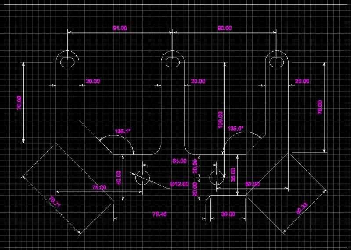Pick the 76.00 vertical dimension text
This screenshot has height=250, width=351.
click(x=320, y=107)
